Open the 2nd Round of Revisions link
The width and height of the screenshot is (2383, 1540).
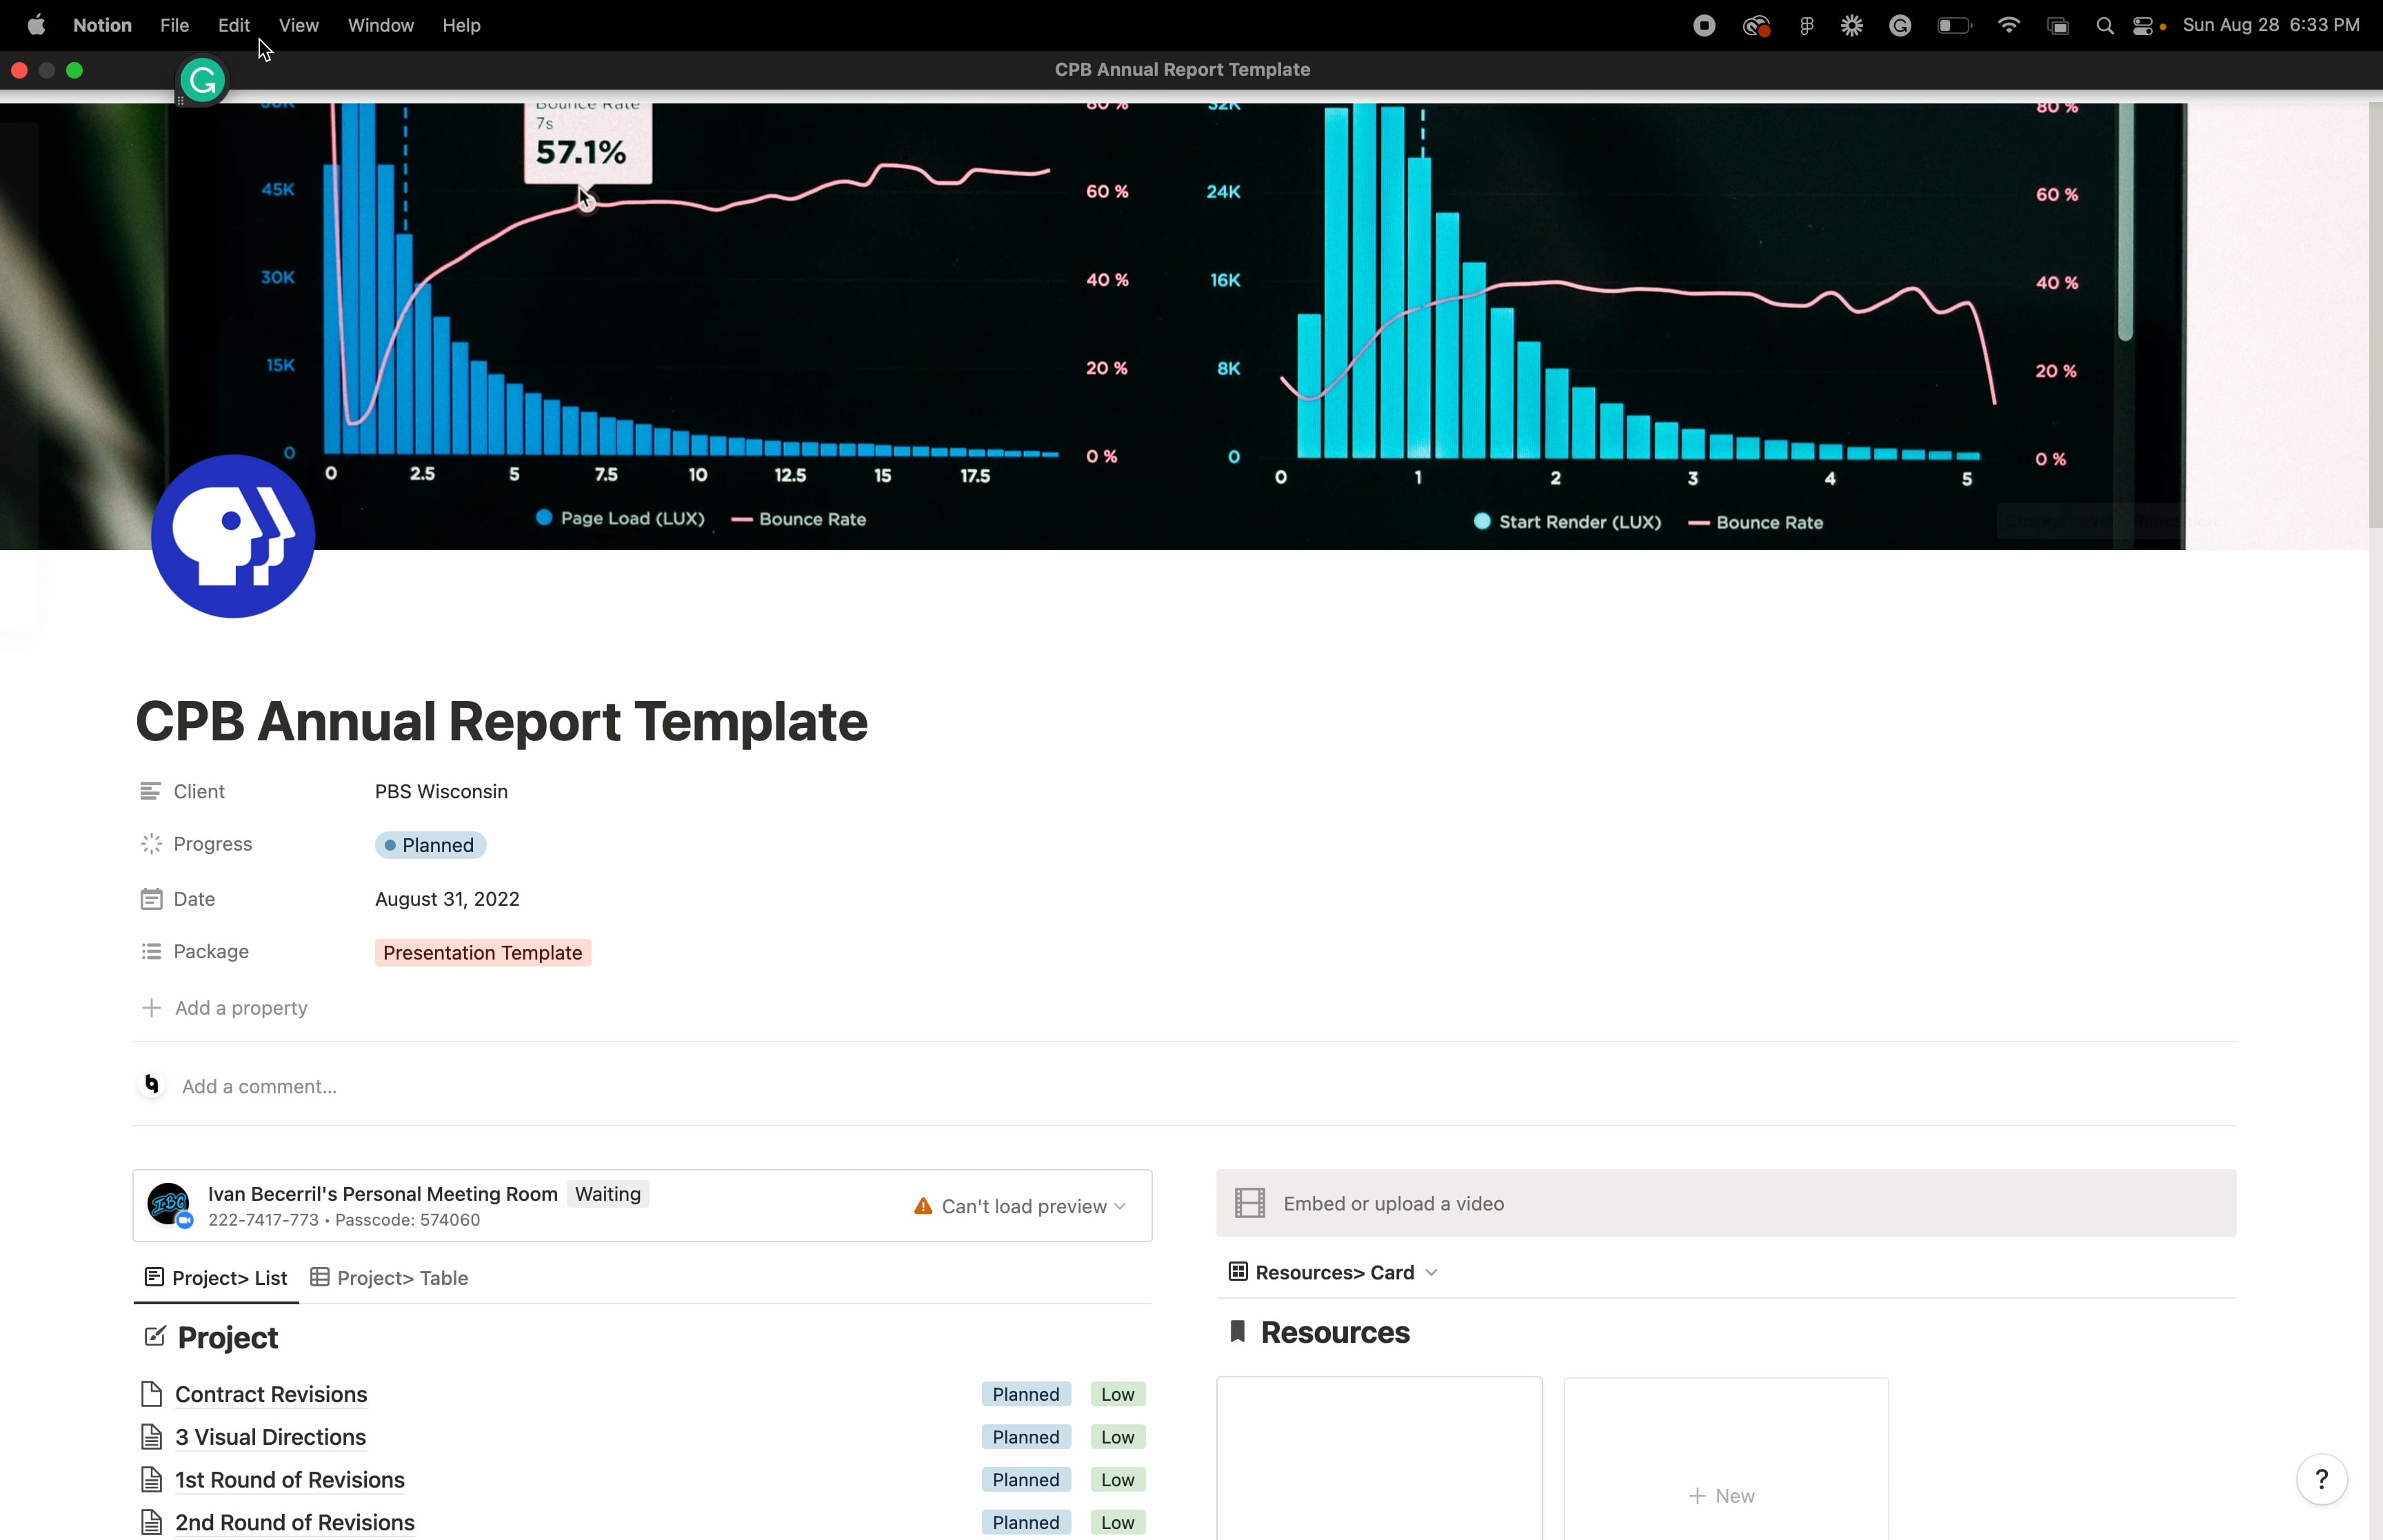click(295, 1522)
